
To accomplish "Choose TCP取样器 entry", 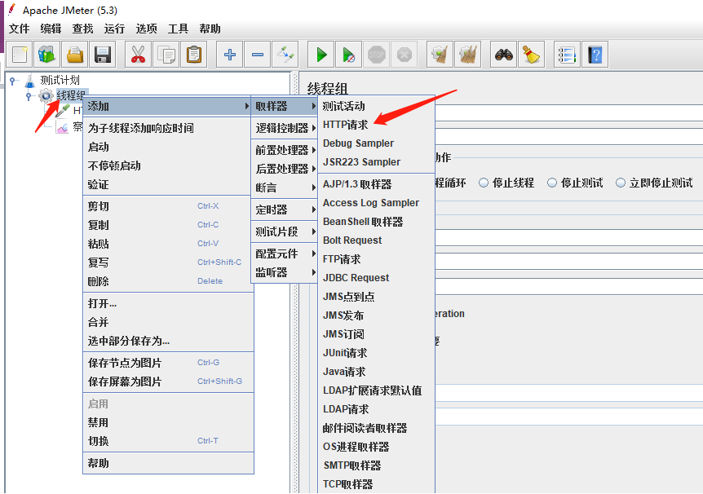I will click(376, 484).
